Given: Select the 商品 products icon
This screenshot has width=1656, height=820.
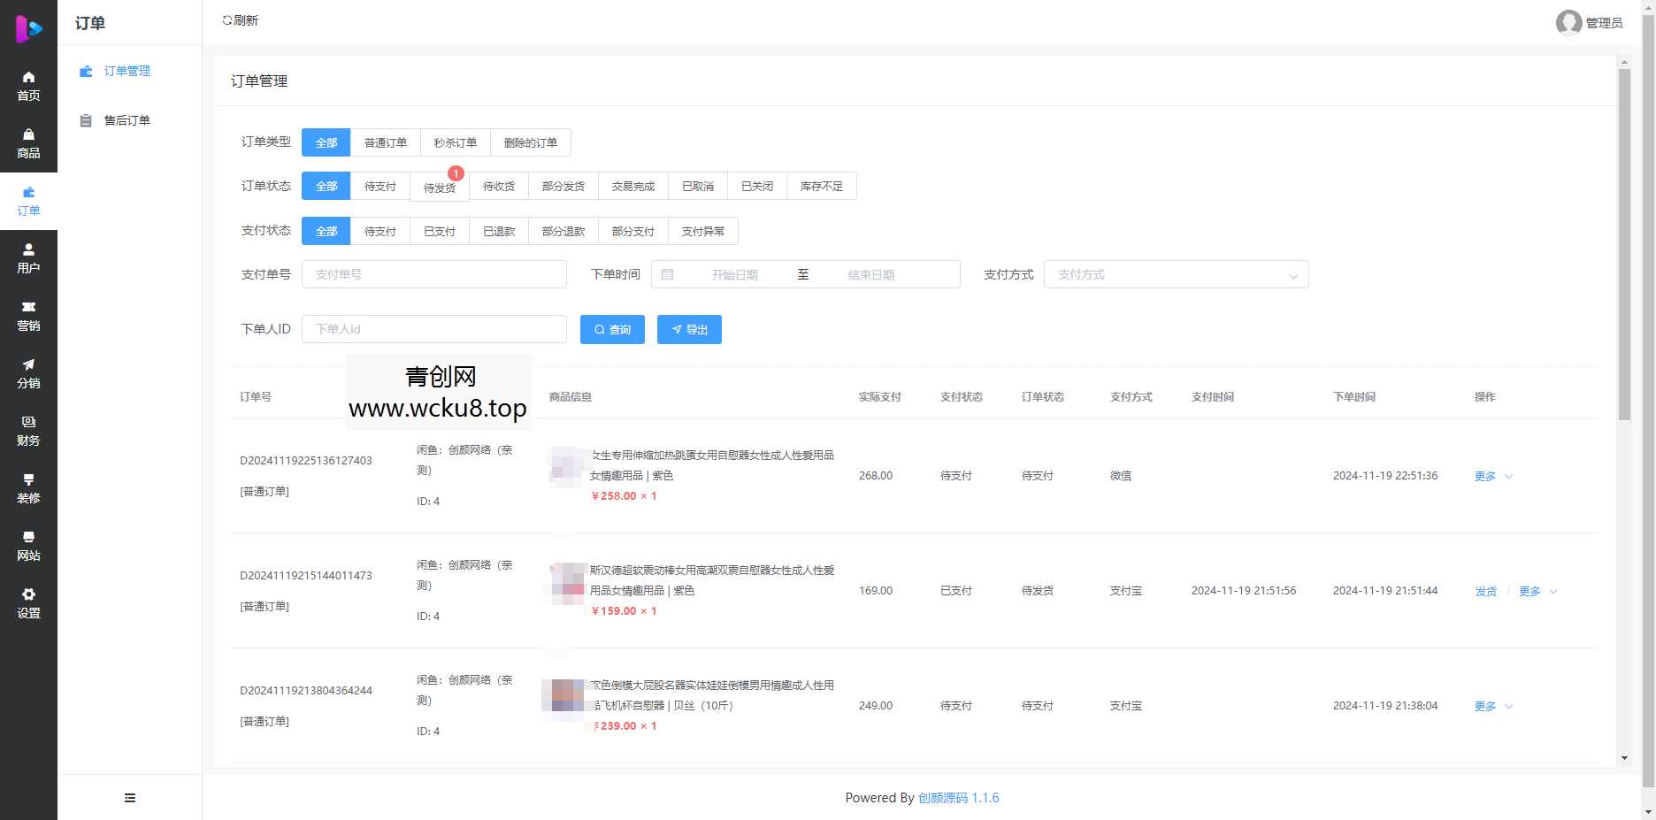Looking at the screenshot, I should (x=28, y=142).
